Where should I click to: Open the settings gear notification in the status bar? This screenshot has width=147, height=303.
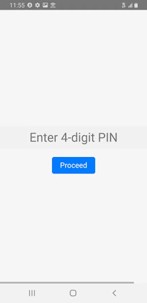tap(37, 5)
